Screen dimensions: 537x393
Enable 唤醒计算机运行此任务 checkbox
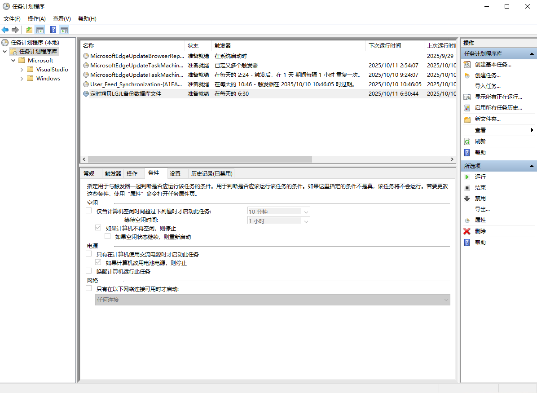click(89, 270)
